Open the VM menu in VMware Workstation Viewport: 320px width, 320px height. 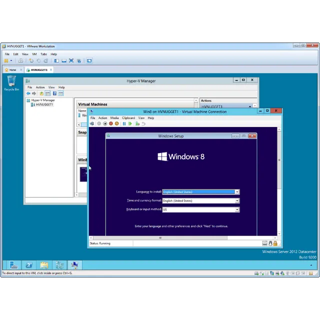click(34, 54)
